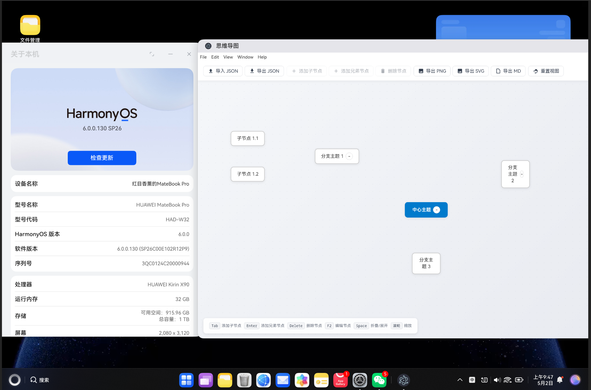The height and width of the screenshot is (390, 591).
Task: Click the 存储 row in 关于本机
Action: click(x=102, y=316)
